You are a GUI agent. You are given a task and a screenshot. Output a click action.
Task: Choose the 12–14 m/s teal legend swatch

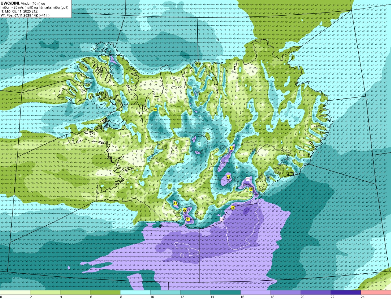click(195, 292)
